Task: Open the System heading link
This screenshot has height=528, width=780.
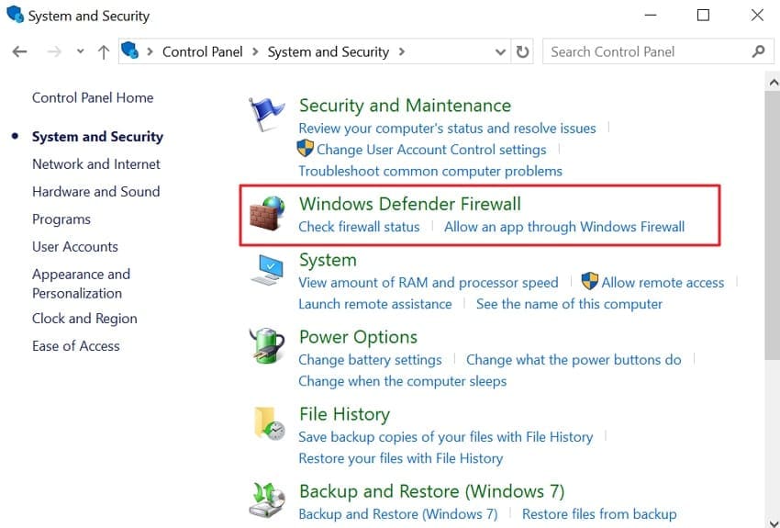Action: (328, 260)
